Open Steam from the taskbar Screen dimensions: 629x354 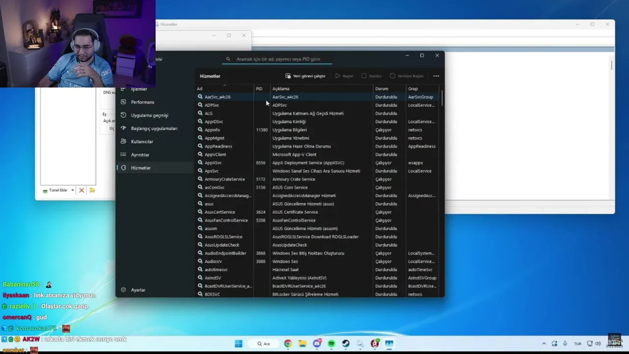(346, 344)
